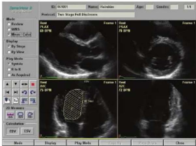The height and width of the screenshot is (146, 196).
Task: Click the ID input field
Action: click(x=71, y=7)
